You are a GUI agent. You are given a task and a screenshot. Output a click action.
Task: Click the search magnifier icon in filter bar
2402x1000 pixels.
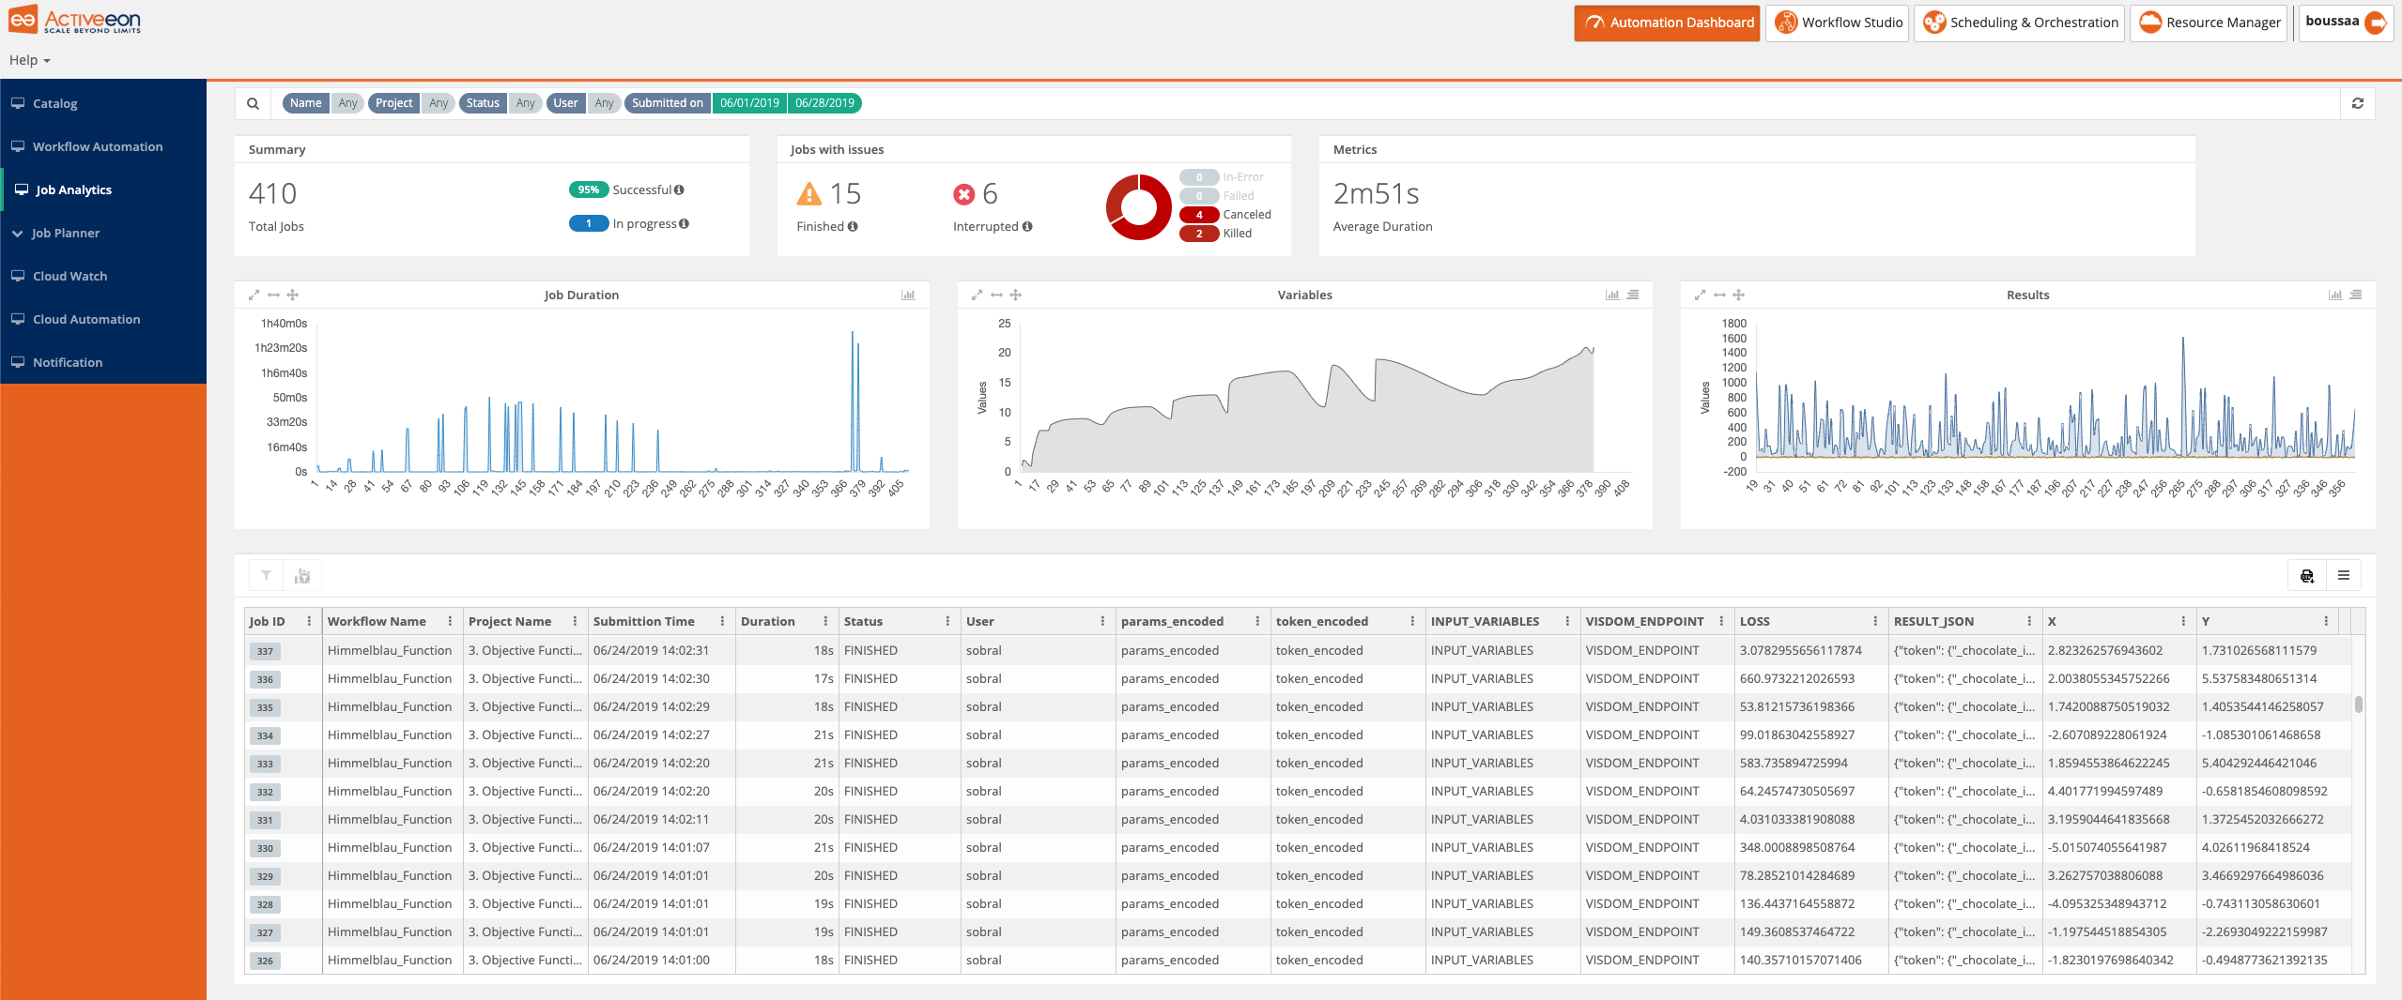(253, 103)
